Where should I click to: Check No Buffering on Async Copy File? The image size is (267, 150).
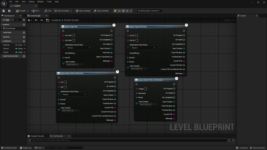pos(77,53)
